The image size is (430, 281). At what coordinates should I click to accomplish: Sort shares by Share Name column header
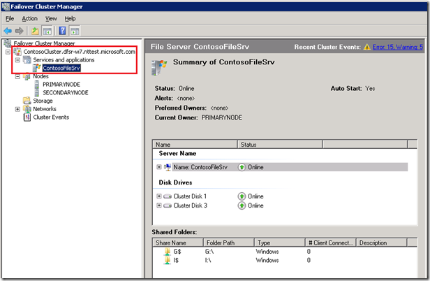click(178, 243)
